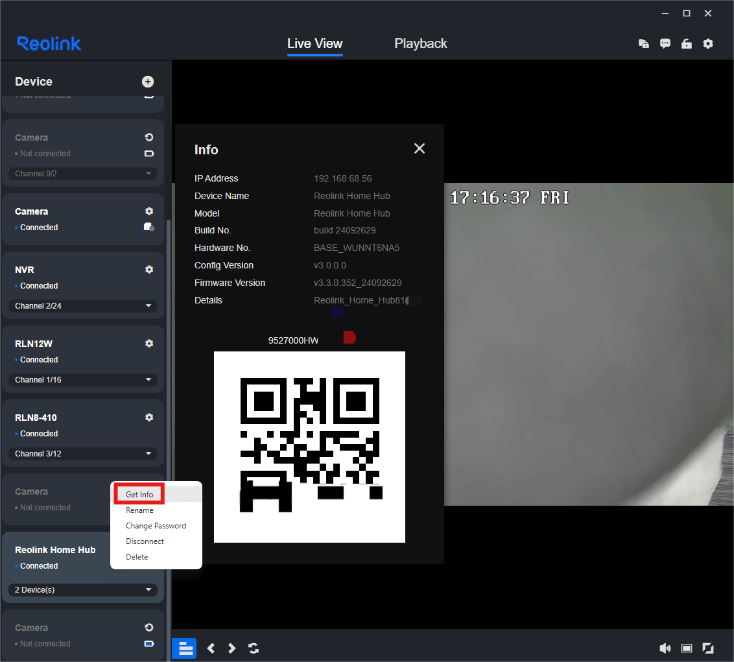Click reconnect icon on the bottom Camera card
The height and width of the screenshot is (662, 734).
[149, 628]
